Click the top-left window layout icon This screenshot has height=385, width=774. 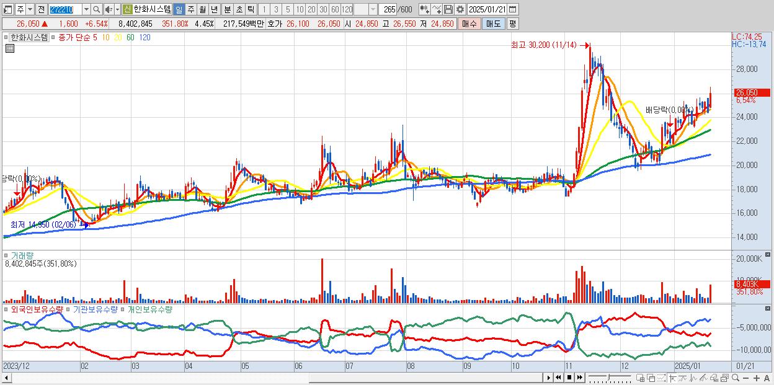[x=7, y=10]
